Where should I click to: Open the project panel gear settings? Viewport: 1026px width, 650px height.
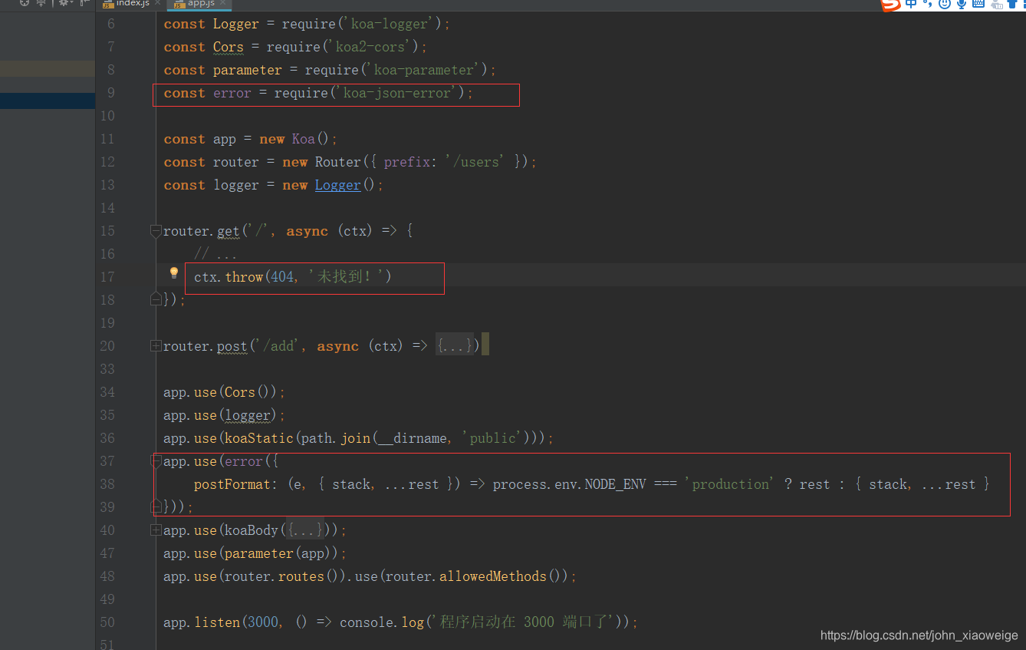click(64, 3)
